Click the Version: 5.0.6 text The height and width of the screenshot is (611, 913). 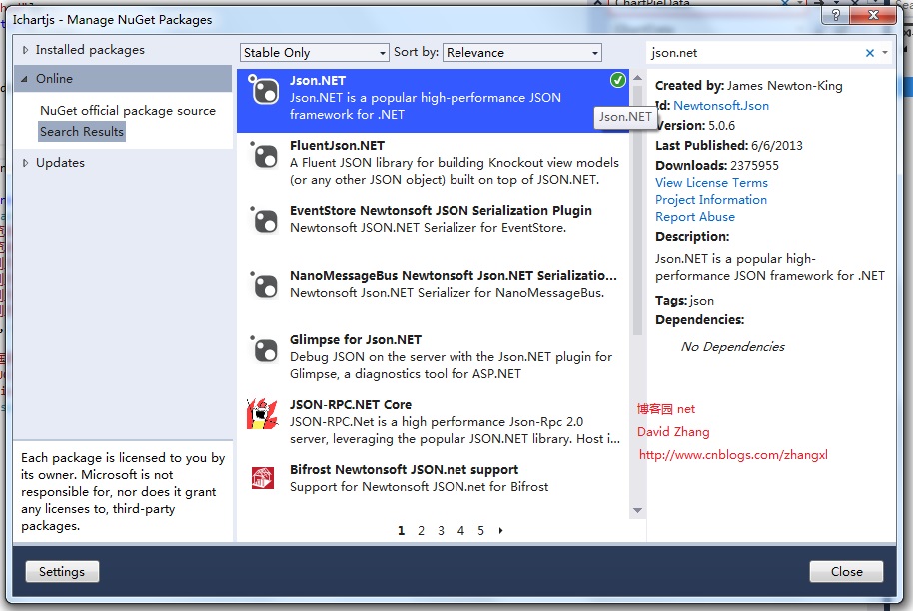(x=695, y=126)
